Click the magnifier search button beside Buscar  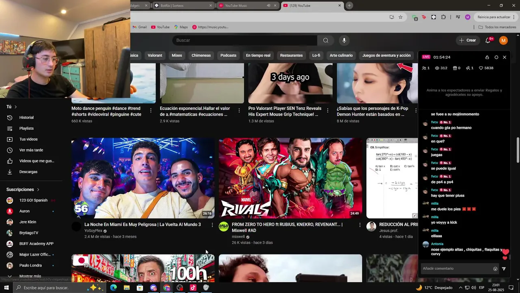pyautogui.click(x=325, y=40)
